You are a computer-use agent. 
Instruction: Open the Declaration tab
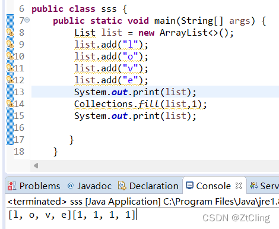pos(148,186)
